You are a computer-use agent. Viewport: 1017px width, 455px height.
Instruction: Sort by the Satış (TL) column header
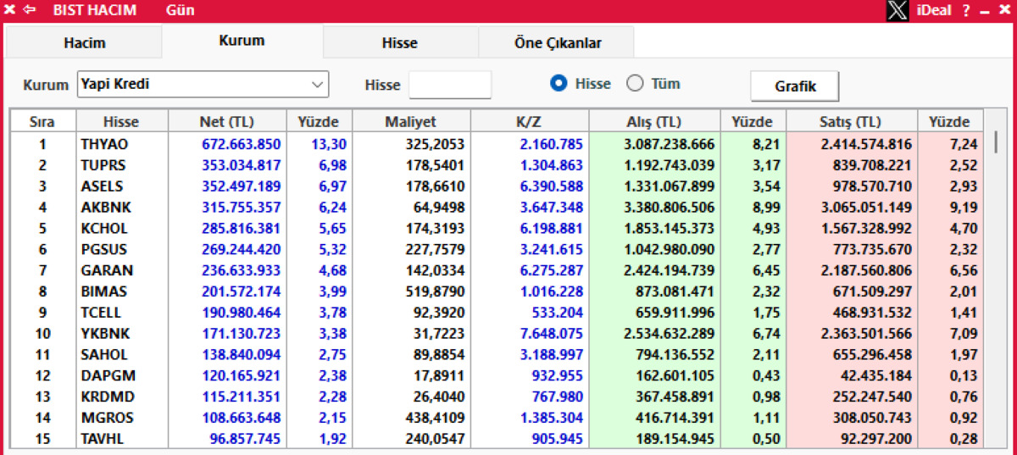click(x=851, y=122)
